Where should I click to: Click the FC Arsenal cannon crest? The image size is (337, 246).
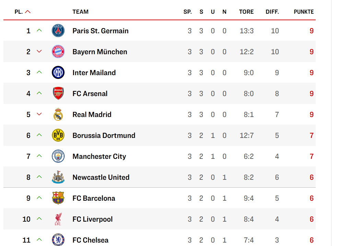click(x=58, y=94)
